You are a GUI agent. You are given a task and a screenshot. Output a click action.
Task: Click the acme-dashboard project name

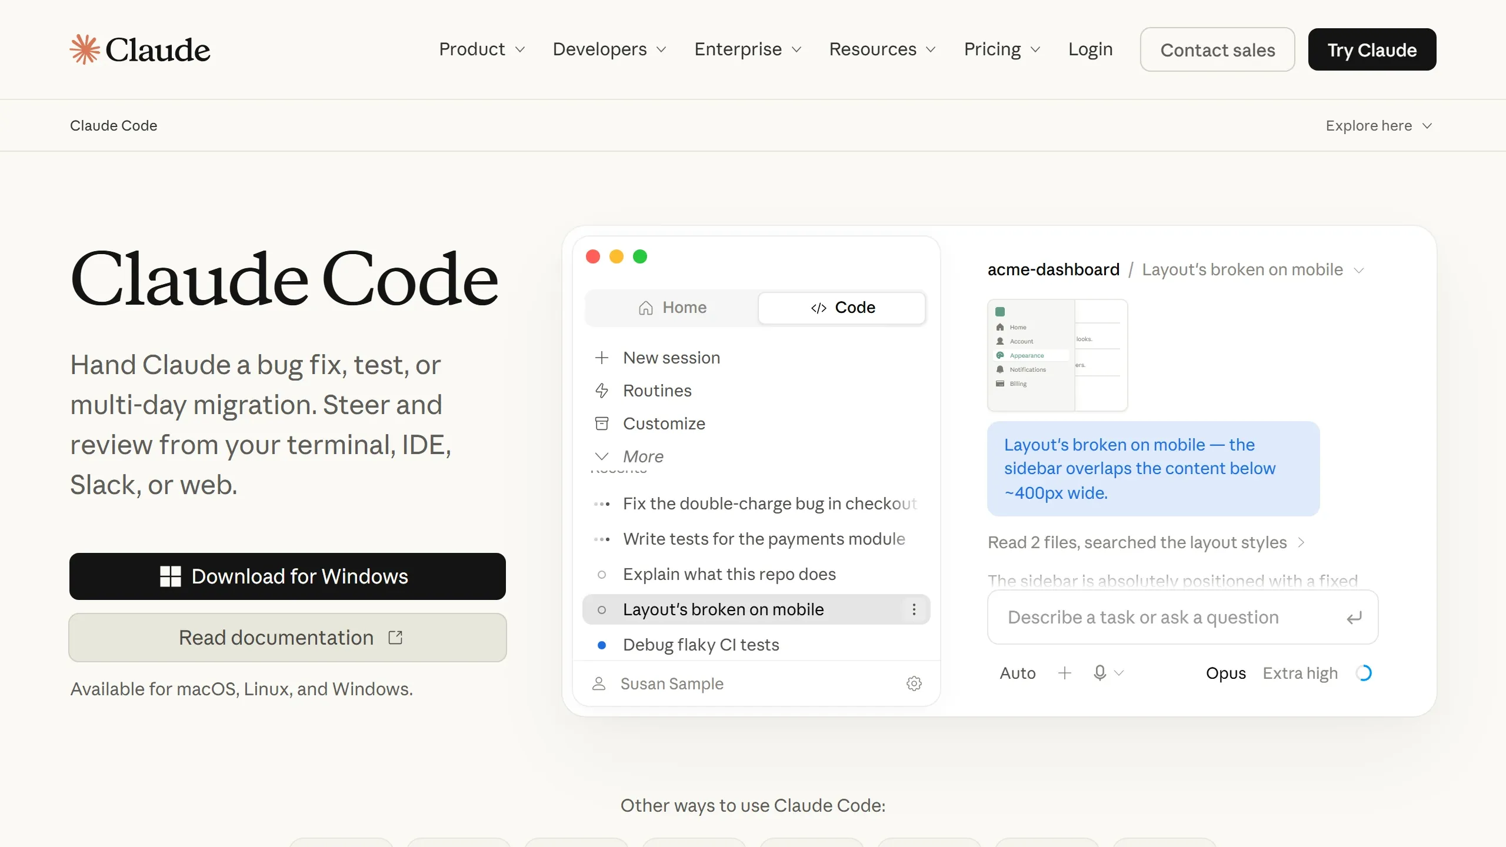coord(1053,270)
